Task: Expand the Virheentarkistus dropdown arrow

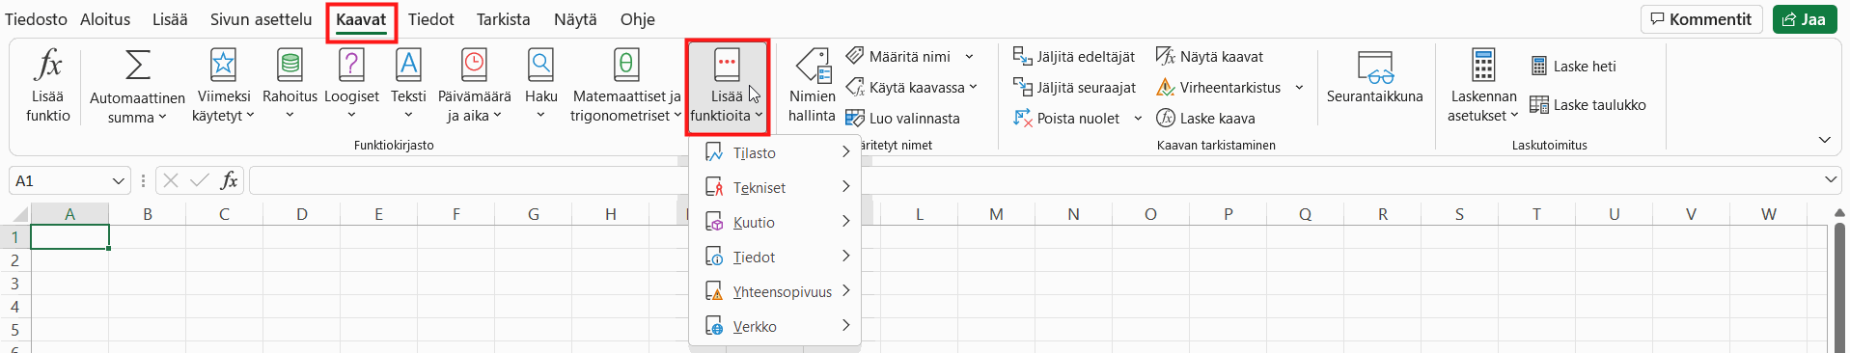Action: (1299, 87)
